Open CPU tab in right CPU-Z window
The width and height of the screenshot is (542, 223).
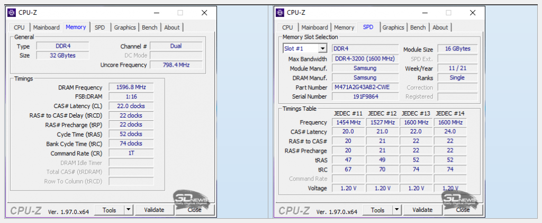(x=287, y=28)
